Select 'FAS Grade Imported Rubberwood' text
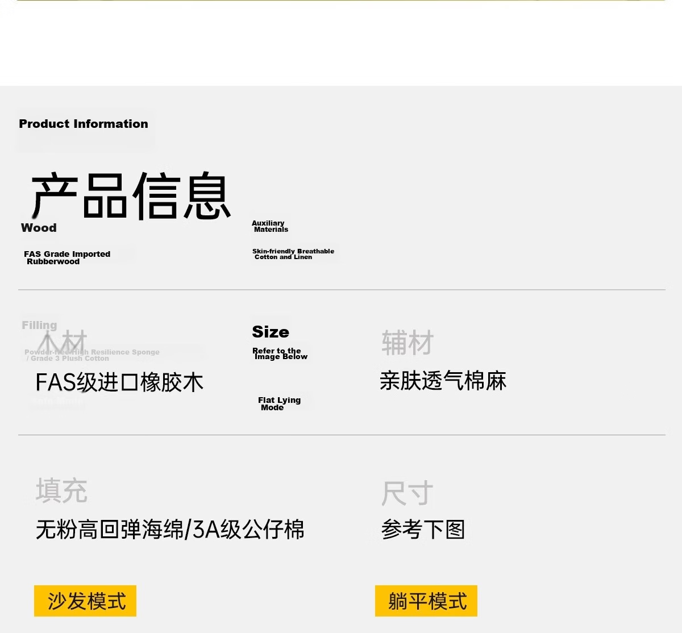Viewport: 682px width, 633px height. (x=67, y=257)
